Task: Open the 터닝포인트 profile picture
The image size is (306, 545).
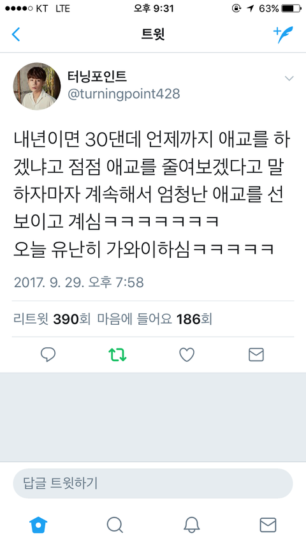Action: pyautogui.click(x=37, y=86)
